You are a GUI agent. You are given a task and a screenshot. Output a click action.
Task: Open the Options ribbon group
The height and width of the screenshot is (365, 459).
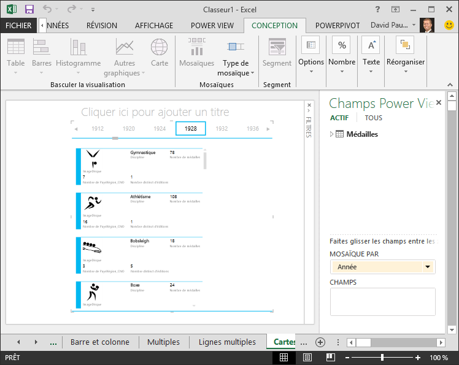311,55
